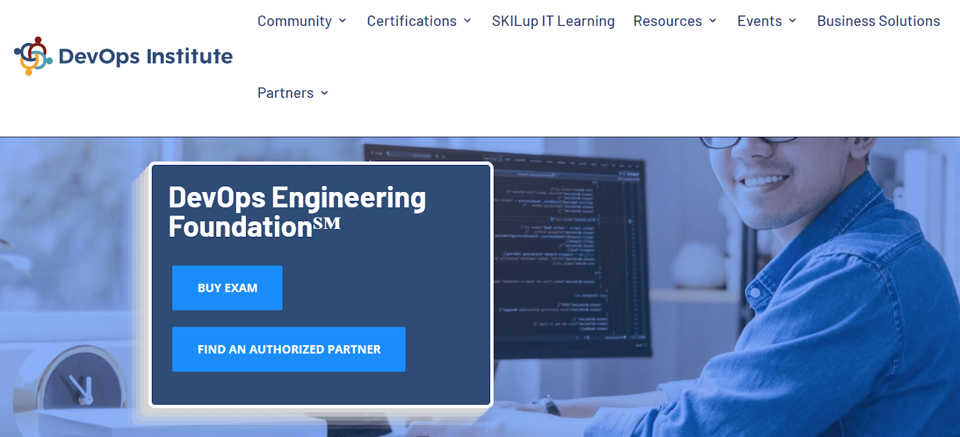Open the Resources menu
The width and height of the screenshot is (960, 437).
click(667, 21)
